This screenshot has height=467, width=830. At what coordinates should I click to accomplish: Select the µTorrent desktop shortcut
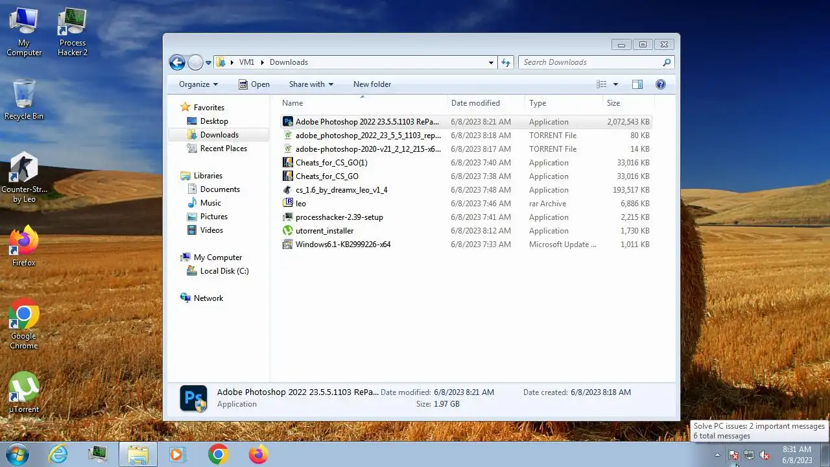[24, 392]
